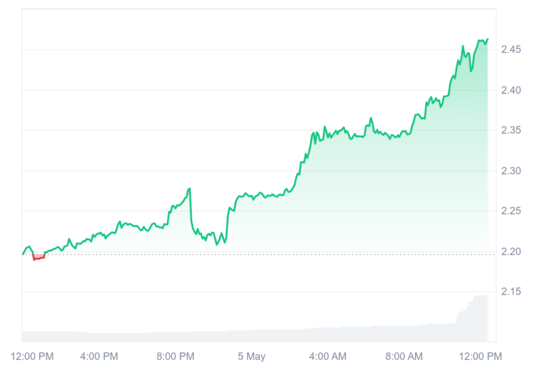Click the 4:00 AM axis label
Image resolution: width=556 pixels, height=371 pixels.
(328, 356)
